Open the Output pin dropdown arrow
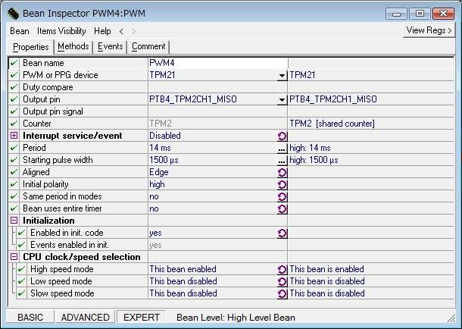462x329 pixels. tap(282, 99)
